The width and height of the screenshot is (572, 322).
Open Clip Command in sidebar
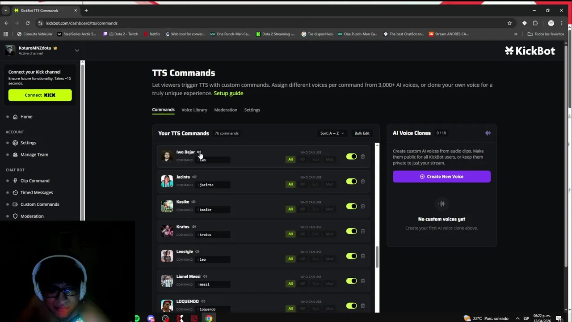coord(35,181)
